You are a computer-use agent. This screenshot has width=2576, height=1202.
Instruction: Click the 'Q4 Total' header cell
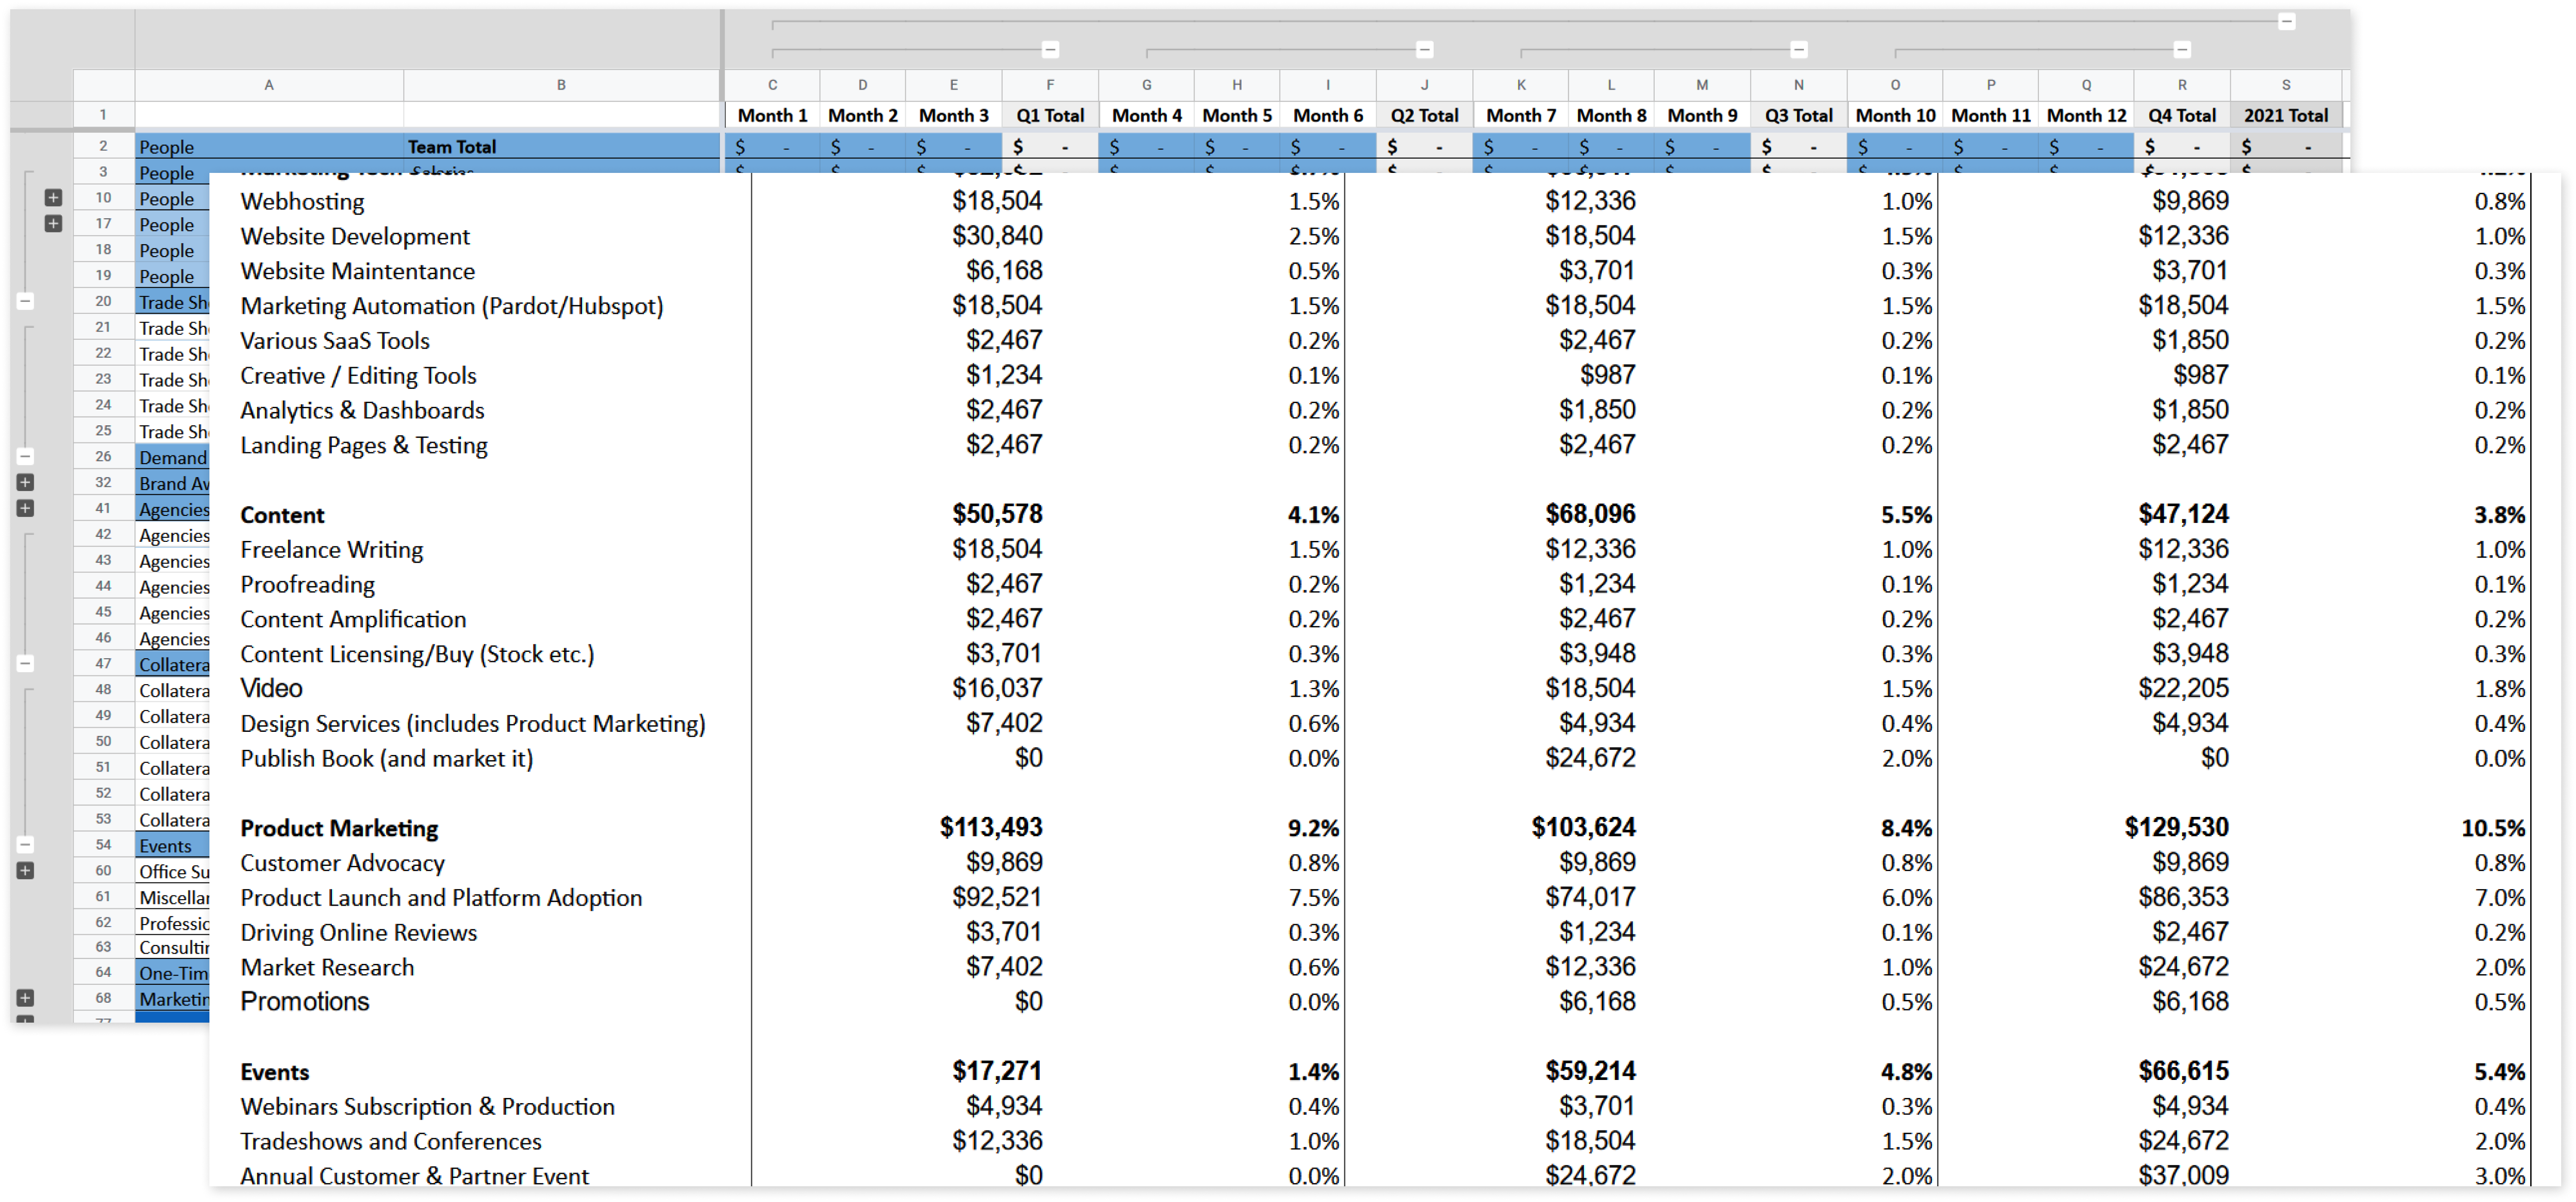tap(2182, 115)
